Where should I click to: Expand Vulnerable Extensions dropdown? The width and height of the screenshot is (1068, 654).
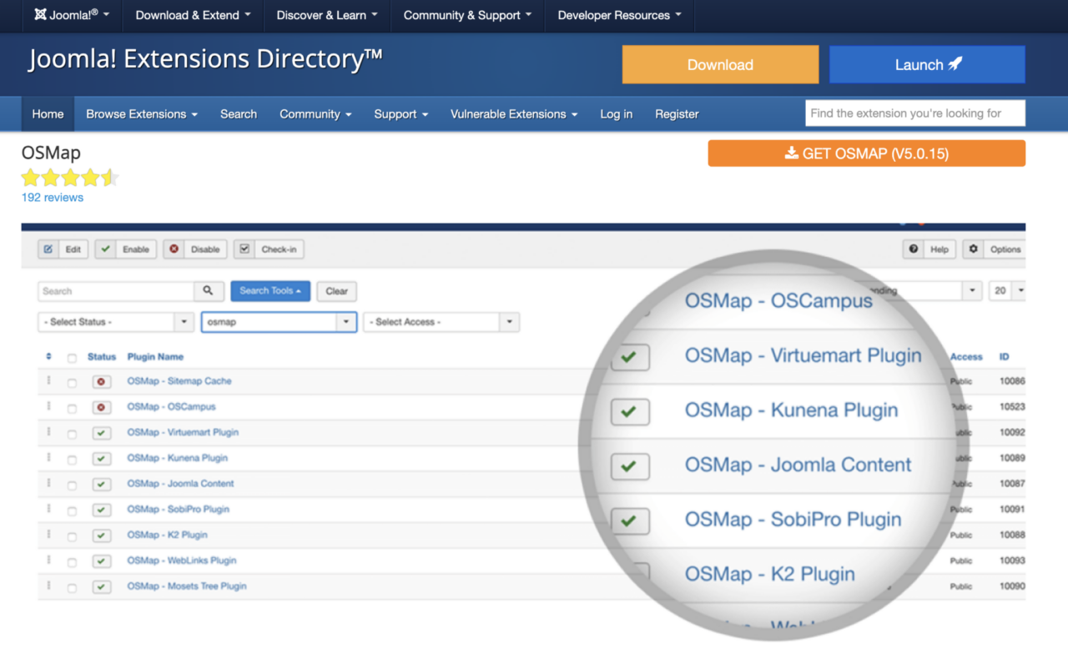pos(514,114)
